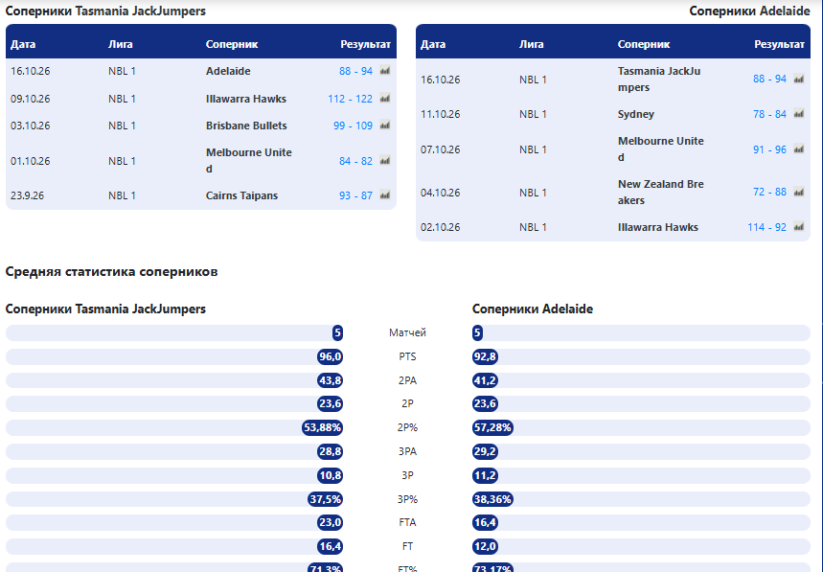
Task: Open the 112 - 122 score link
Action: click(350, 99)
